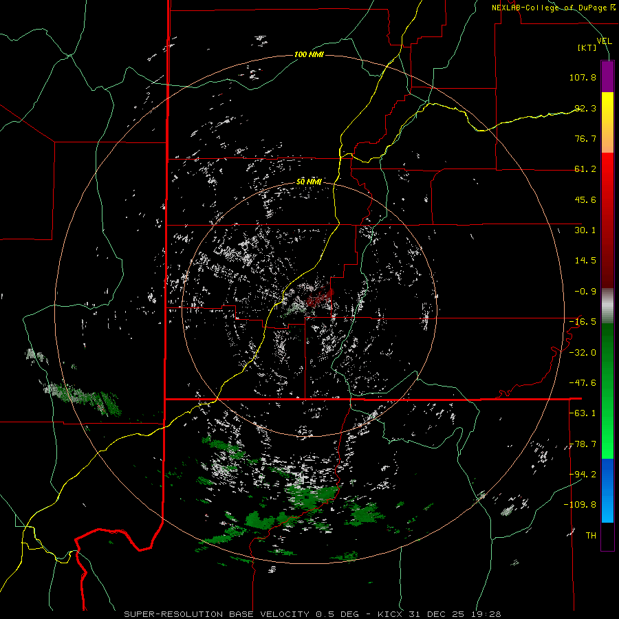
Task: Click the 76.7 scale value
Action: coord(585,138)
